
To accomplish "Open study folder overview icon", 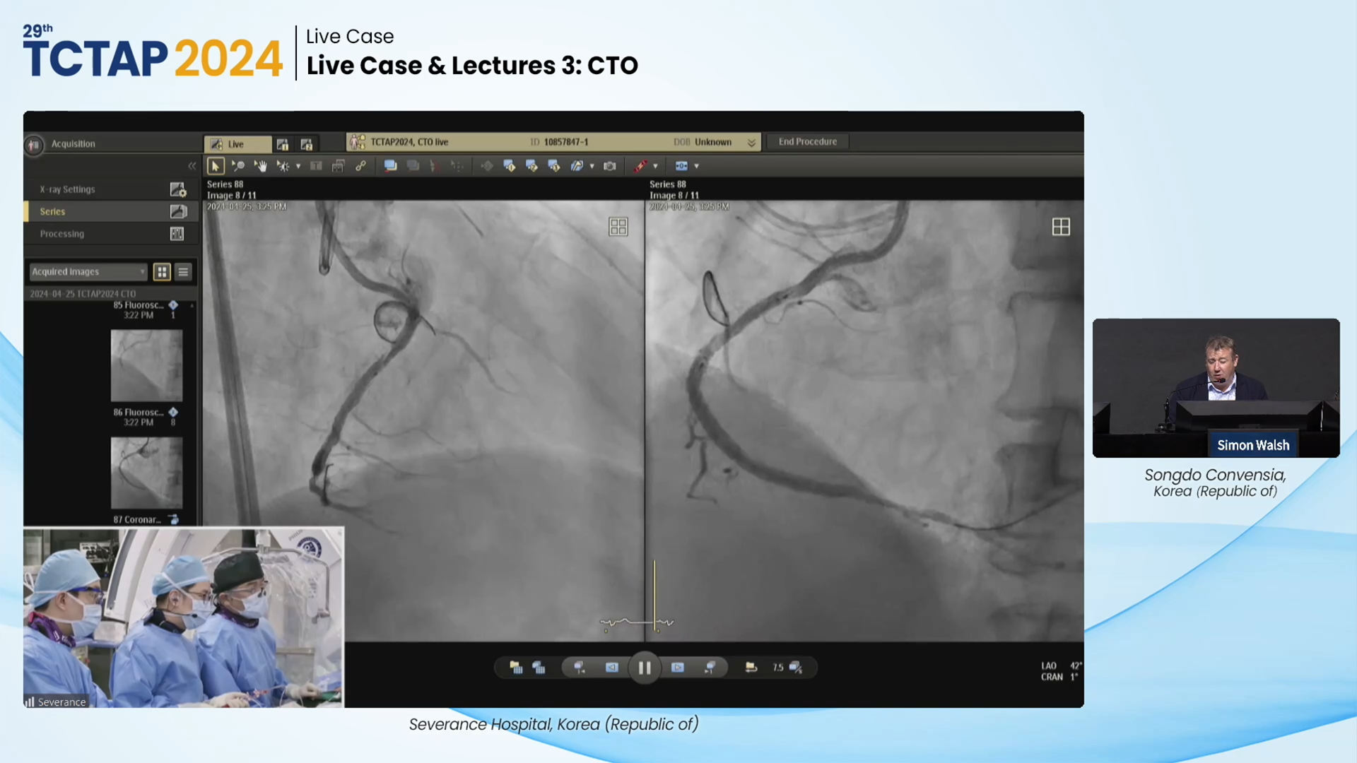I will pyautogui.click(x=516, y=668).
